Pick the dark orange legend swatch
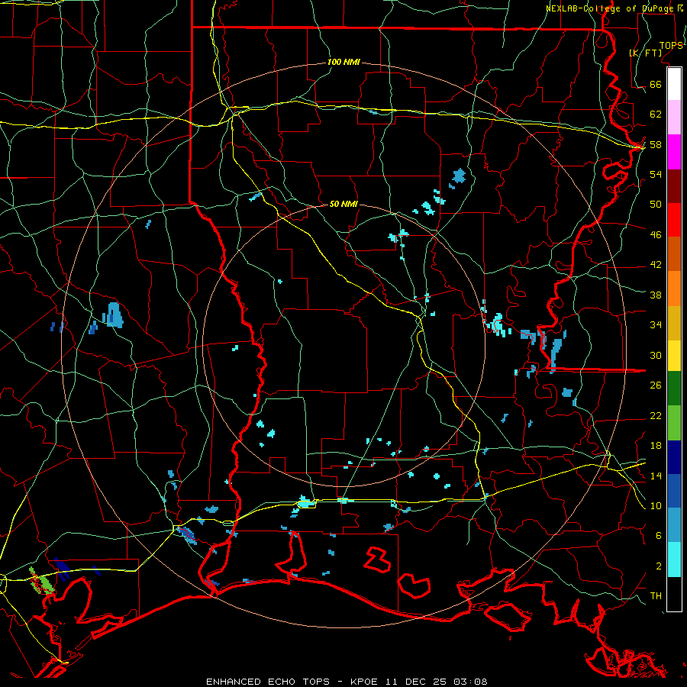The height and width of the screenshot is (687, 687). pos(674,254)
